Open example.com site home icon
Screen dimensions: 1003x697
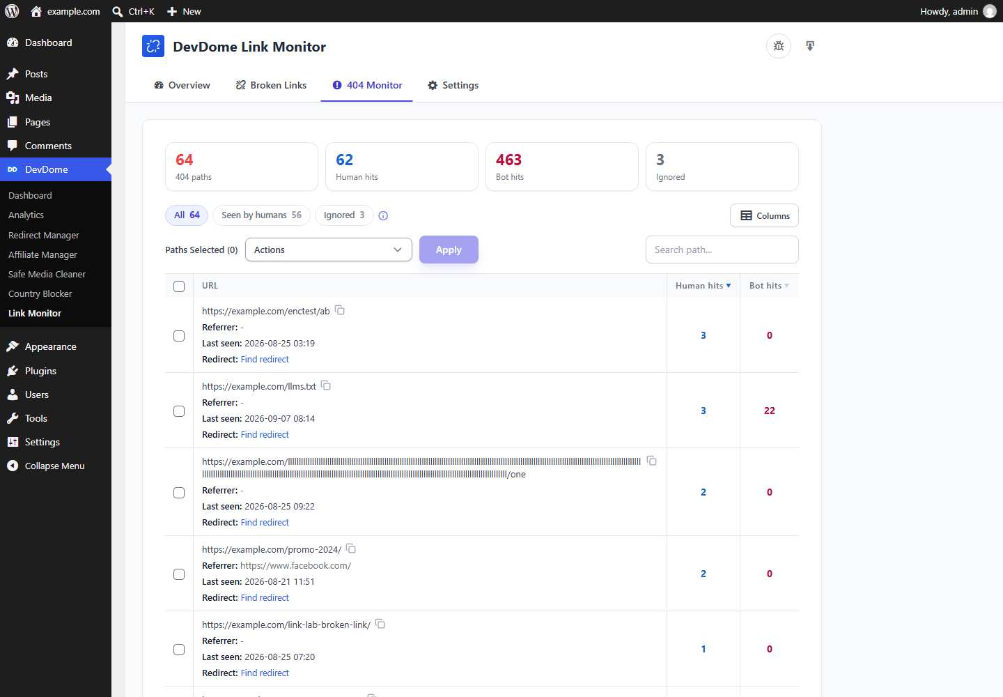36,11
